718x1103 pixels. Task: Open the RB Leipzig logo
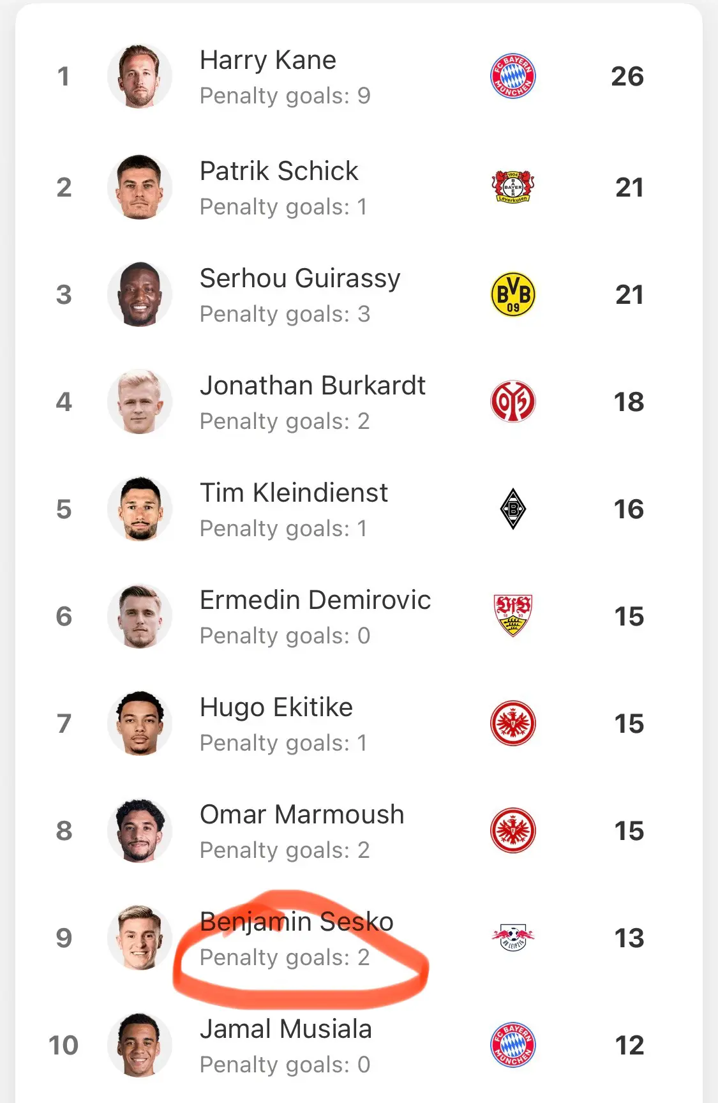click(512, 938)
